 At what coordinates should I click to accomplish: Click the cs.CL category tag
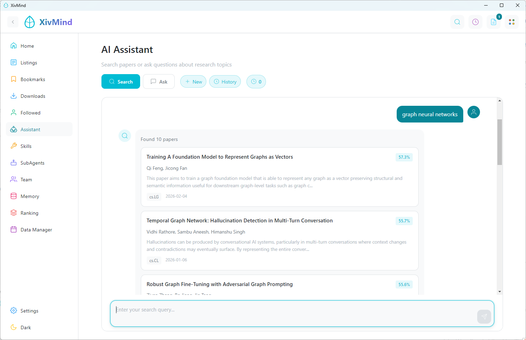point(154,260)
